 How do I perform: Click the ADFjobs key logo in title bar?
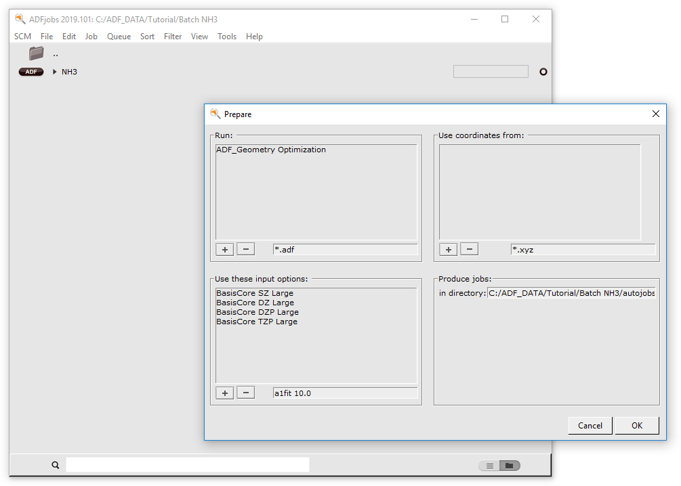pyautogui.click(x=20, y=20)
